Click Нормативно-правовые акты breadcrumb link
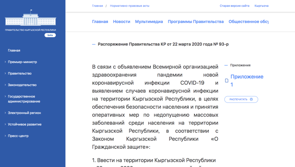Viewport: 295px width, 167px height. pyautogui.click(x=130, y=6)
